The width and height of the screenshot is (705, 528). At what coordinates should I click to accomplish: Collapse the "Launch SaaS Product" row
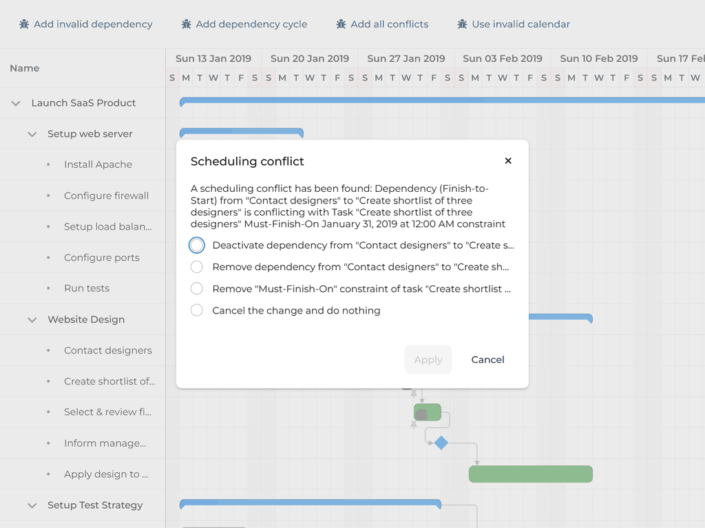pos(15,102)
